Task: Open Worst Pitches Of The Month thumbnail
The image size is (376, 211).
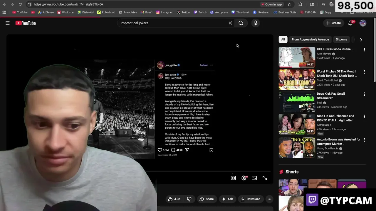Action: pos(297,79)
